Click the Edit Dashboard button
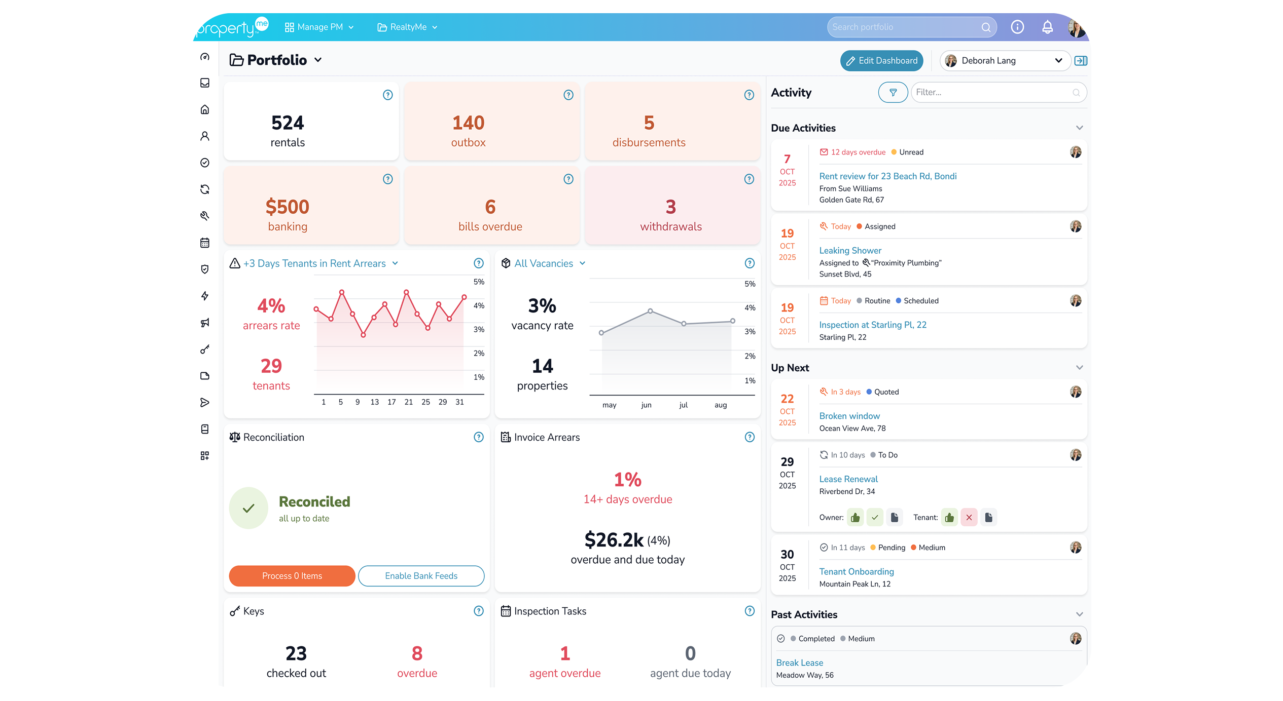 [x=882, y=61]
